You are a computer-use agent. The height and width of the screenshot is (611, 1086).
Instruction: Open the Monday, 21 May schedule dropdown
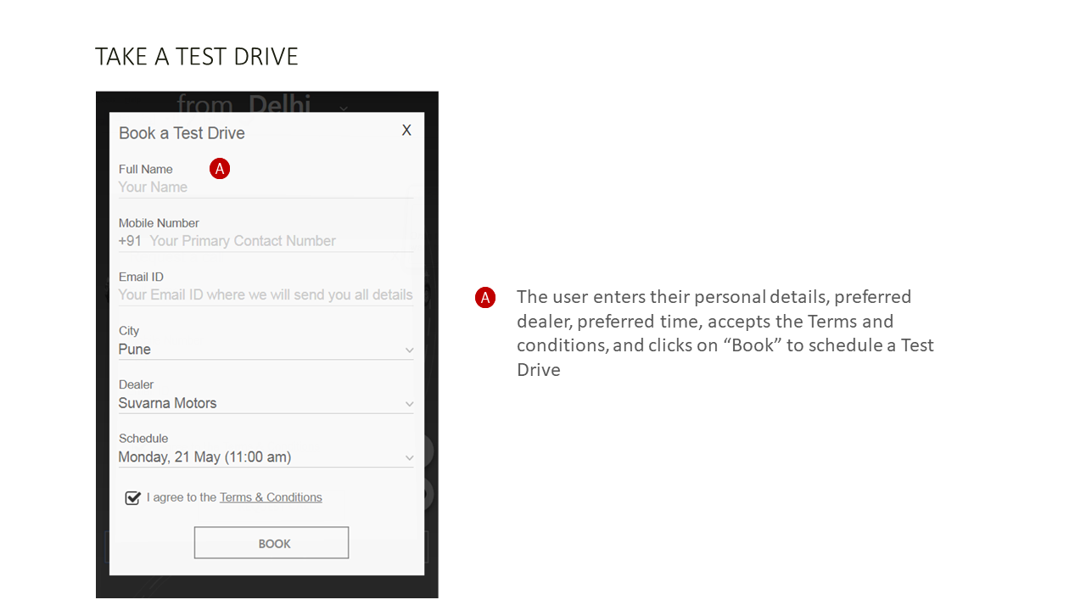[255, 457]
